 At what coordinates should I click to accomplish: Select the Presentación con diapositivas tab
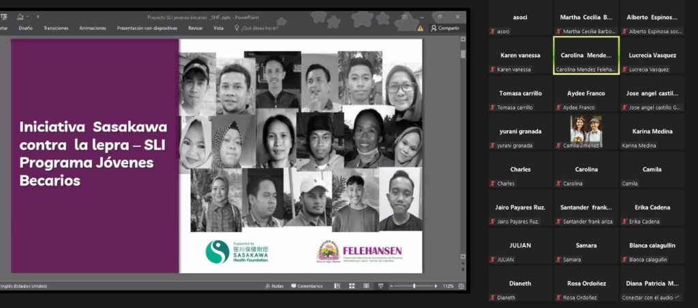pyautogui.click(x=147, y=28)
